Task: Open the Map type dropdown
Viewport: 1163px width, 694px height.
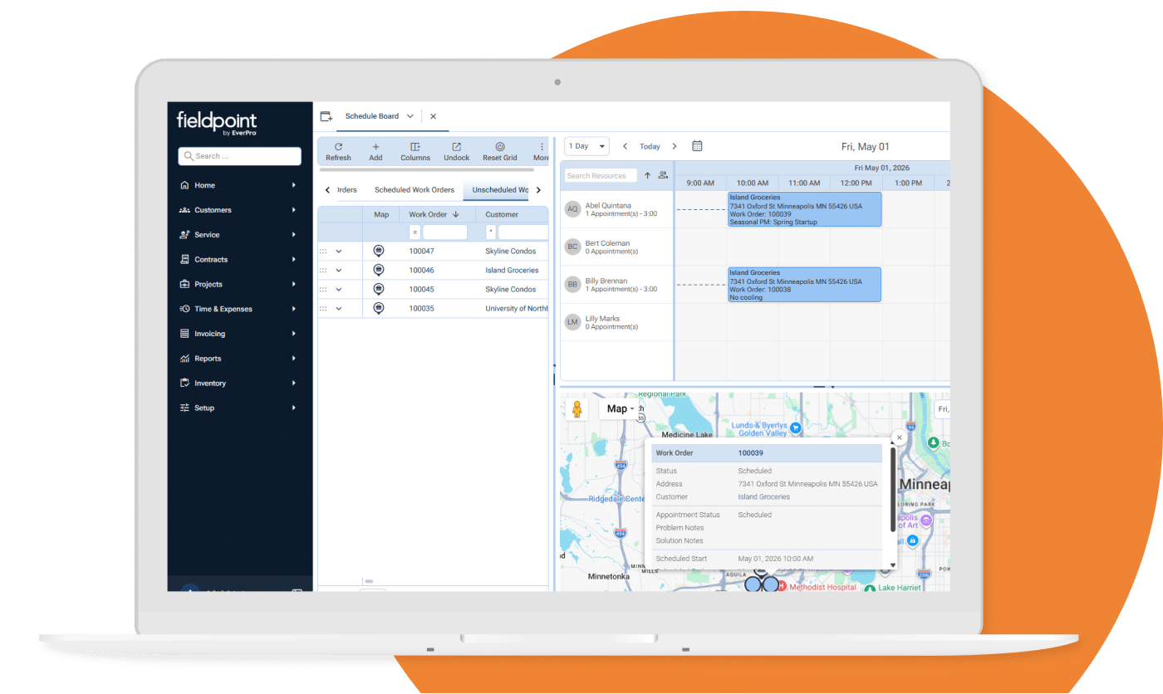Action: 621,408
